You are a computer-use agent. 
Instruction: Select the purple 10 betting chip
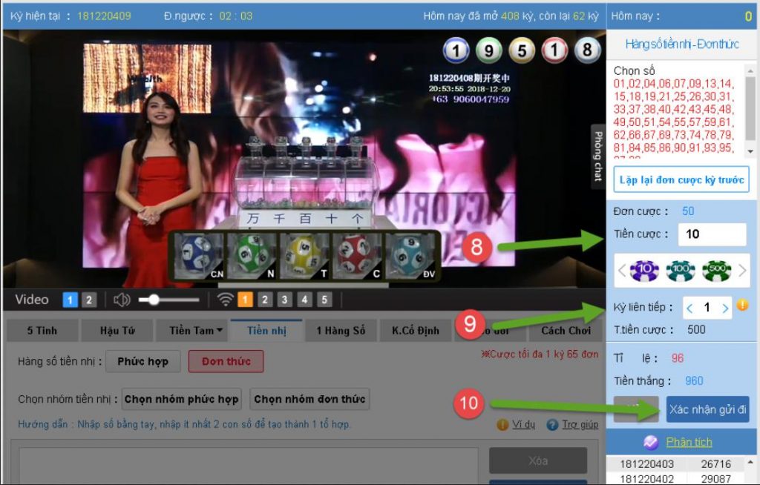tap(644, 271)
